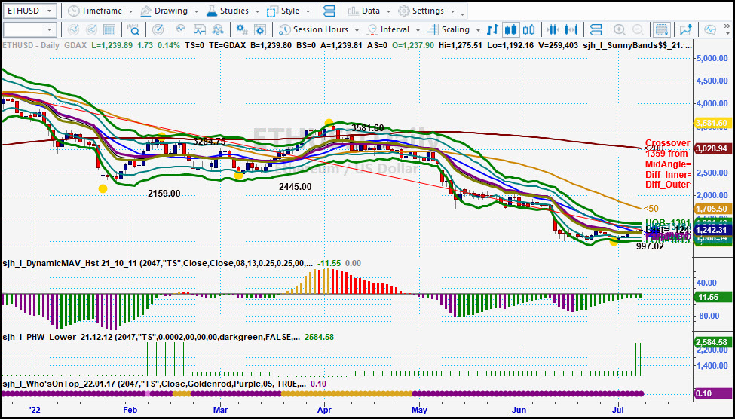Click the 1,242.31 blue price label
The height and width of the screenshot is (419, 735).
[712, 230]
